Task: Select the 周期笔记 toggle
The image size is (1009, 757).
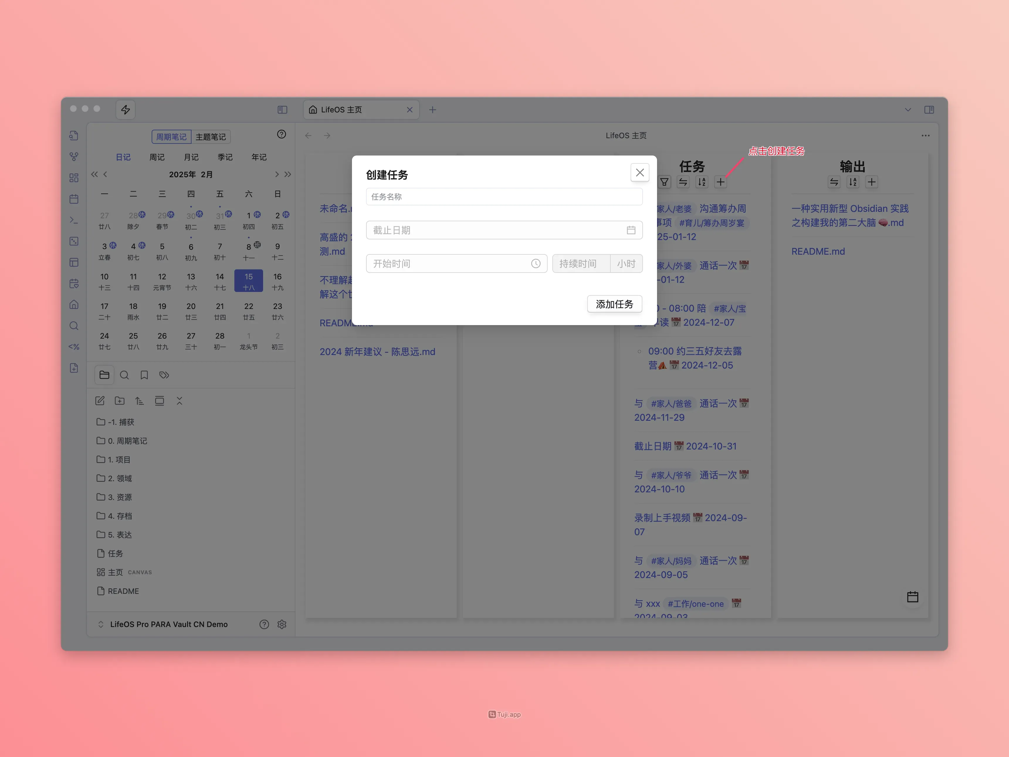Action: click(x=171, y=137)
